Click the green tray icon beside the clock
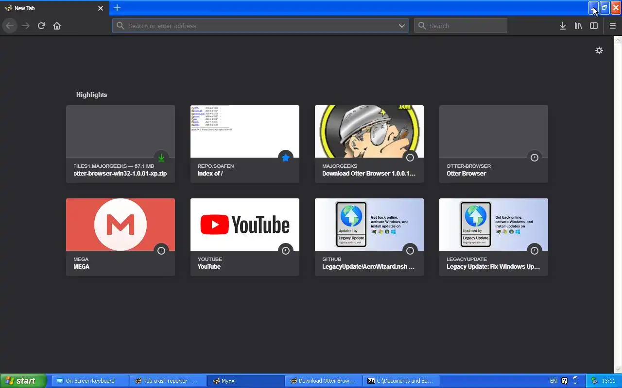 tap(594, 381)
